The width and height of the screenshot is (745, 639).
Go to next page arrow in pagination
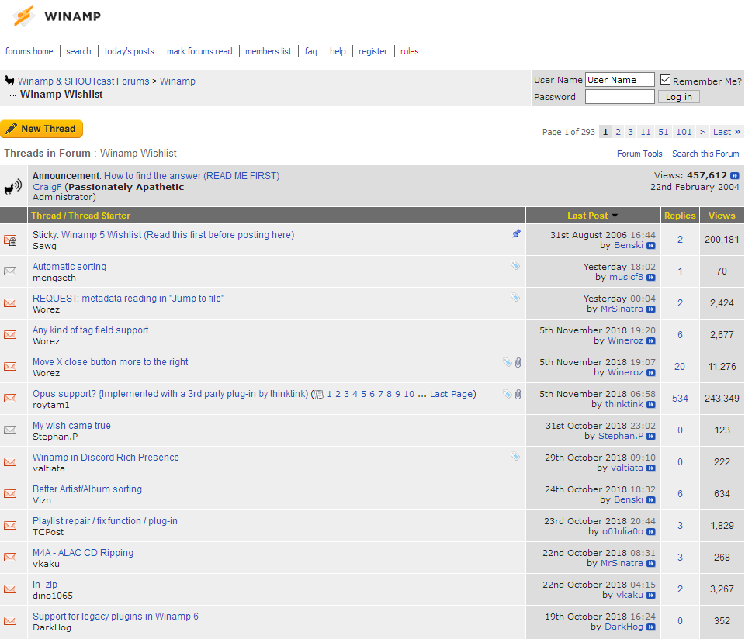click(702, 132)
